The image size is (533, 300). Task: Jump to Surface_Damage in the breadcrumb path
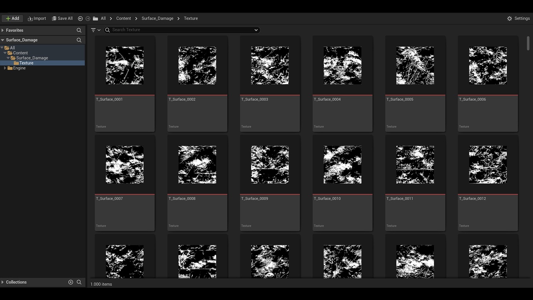[x=157, y=18]
